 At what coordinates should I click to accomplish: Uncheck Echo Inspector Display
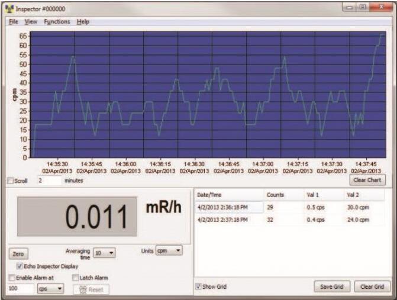point(21,266)
